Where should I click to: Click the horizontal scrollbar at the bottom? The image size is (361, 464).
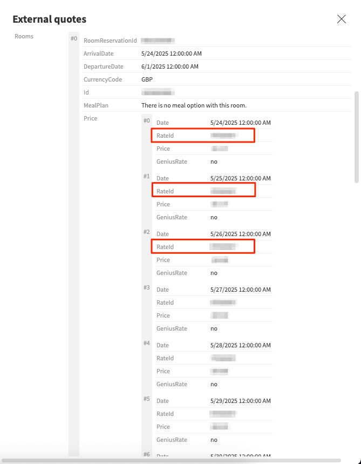(x=172, y=460)
